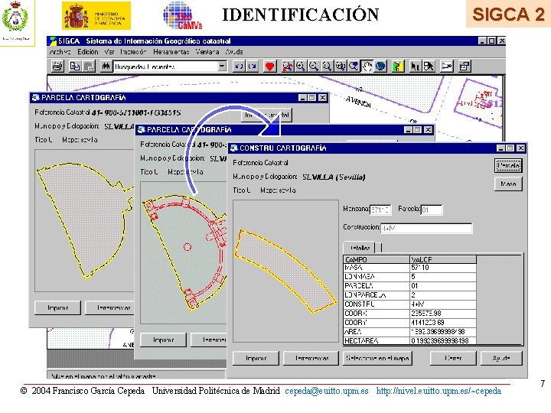Click the globe full extent icon
The image size is (551, 413).
click(x=380, y=66)
